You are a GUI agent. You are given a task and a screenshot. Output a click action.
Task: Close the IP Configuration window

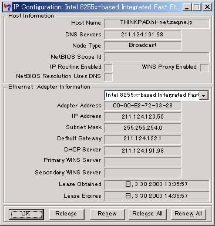pyautogui.click(x=207, y=7)
